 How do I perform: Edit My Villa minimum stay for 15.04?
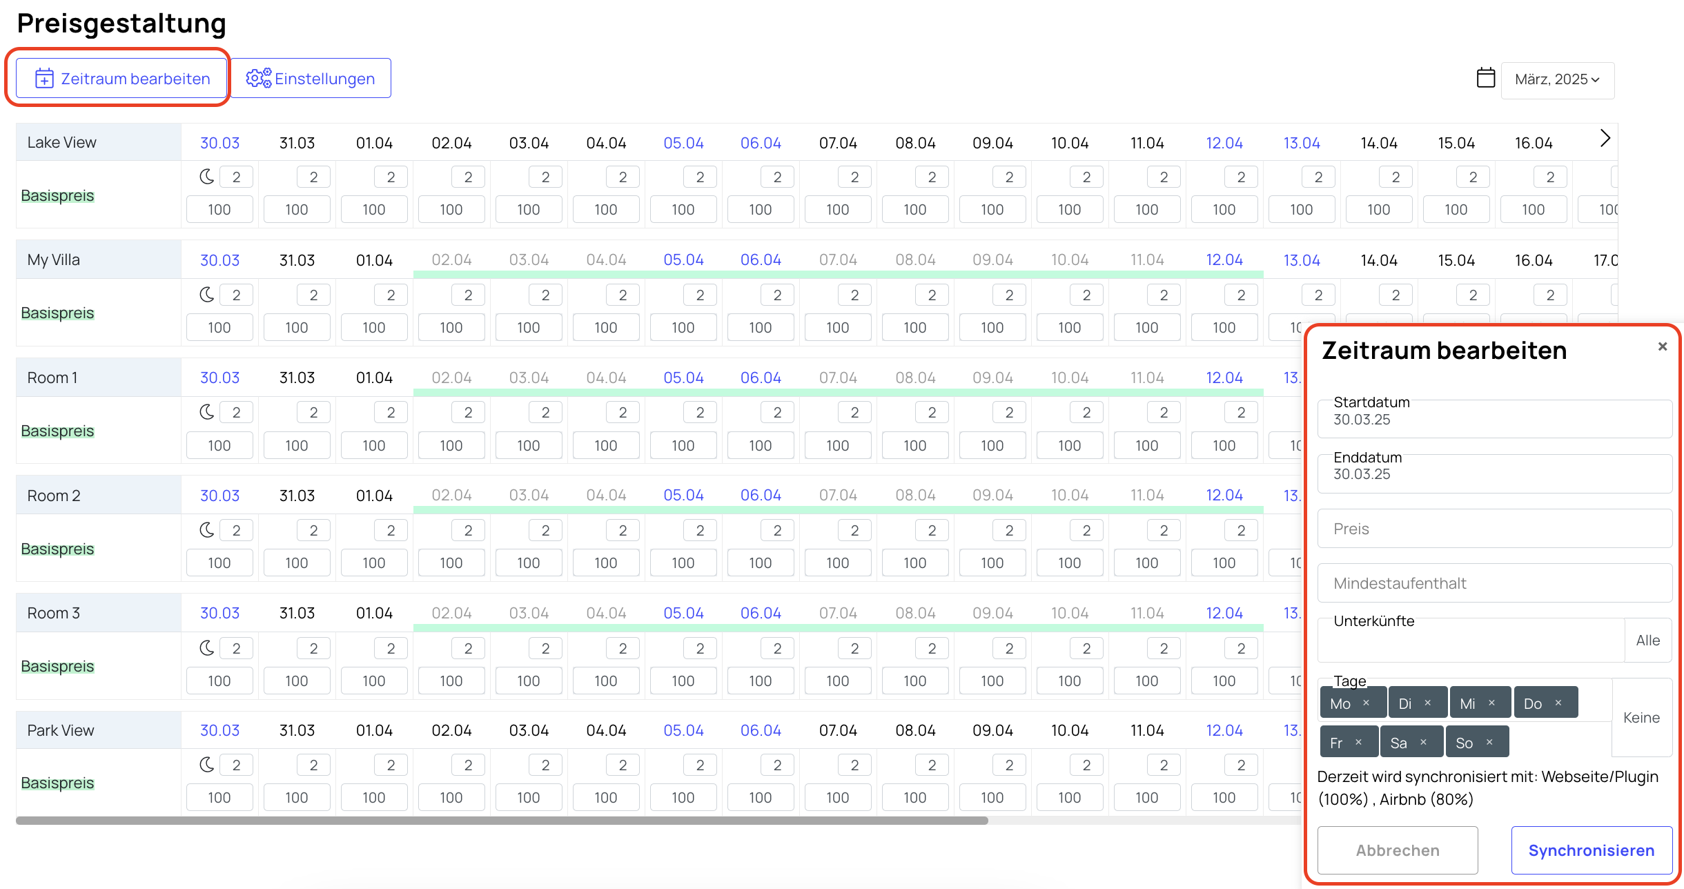1473,295
